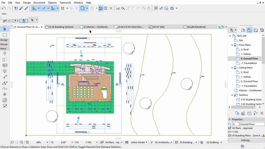Open the 1:100 scale dropdown in status bar
This screenshot has width=265, height=149.
point(97,142)
